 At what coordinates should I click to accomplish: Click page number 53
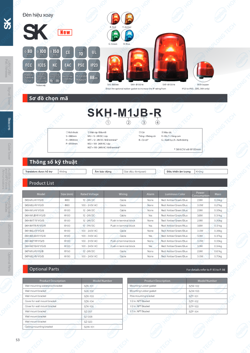[18, 340]
